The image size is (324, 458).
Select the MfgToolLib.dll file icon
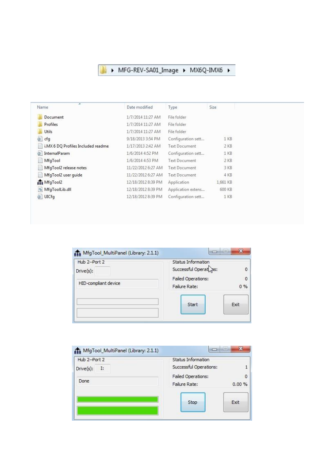coord(40,189)
